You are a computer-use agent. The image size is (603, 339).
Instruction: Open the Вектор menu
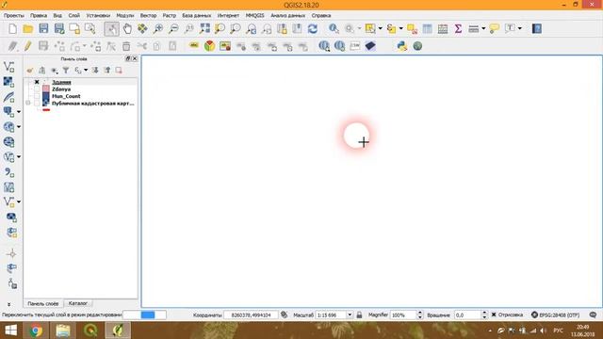click(x=148, y=15)
